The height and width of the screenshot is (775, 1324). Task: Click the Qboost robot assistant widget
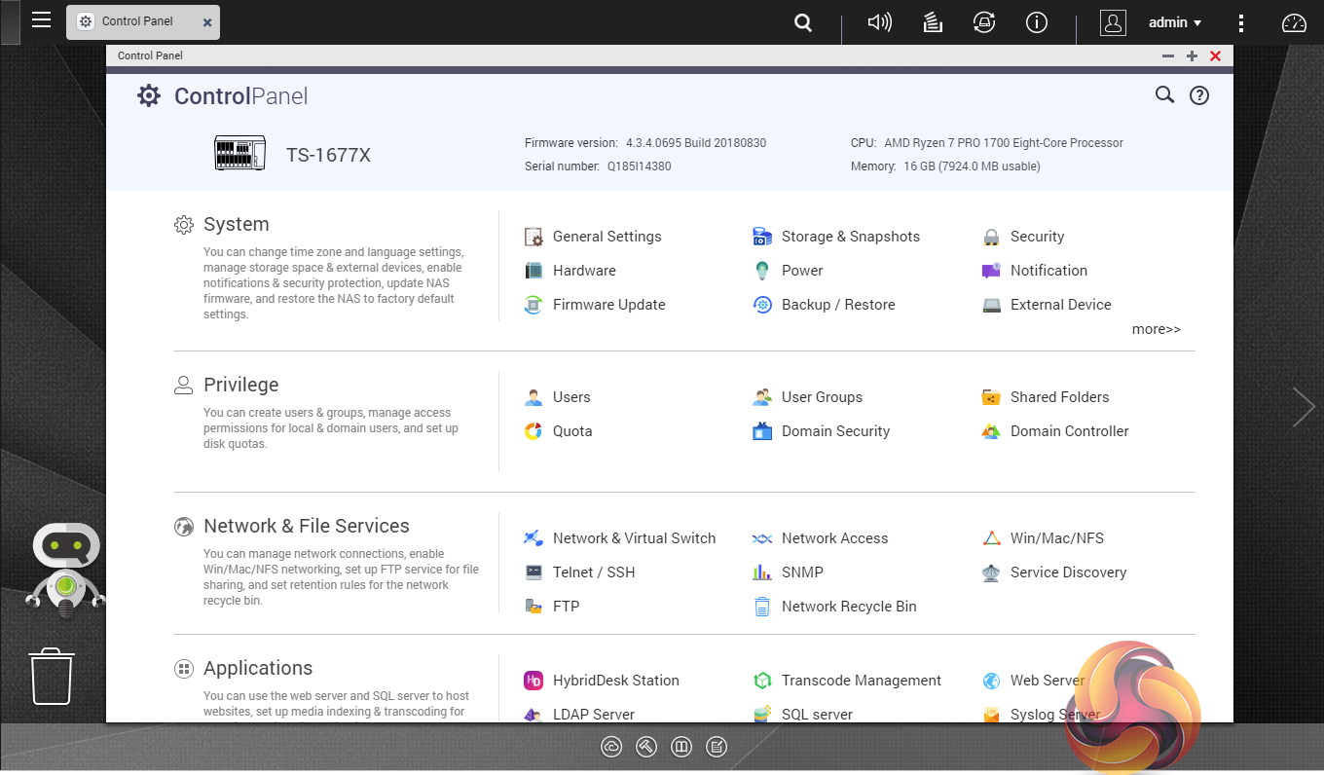pos(65,570)
